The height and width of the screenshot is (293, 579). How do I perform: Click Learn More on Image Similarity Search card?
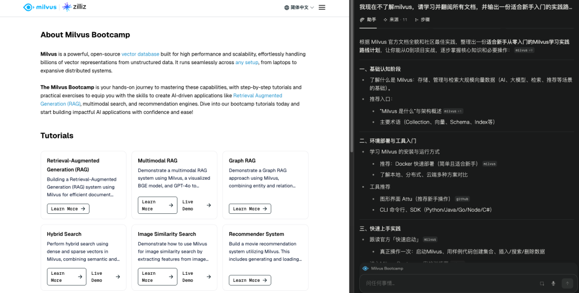pos(157,277)
